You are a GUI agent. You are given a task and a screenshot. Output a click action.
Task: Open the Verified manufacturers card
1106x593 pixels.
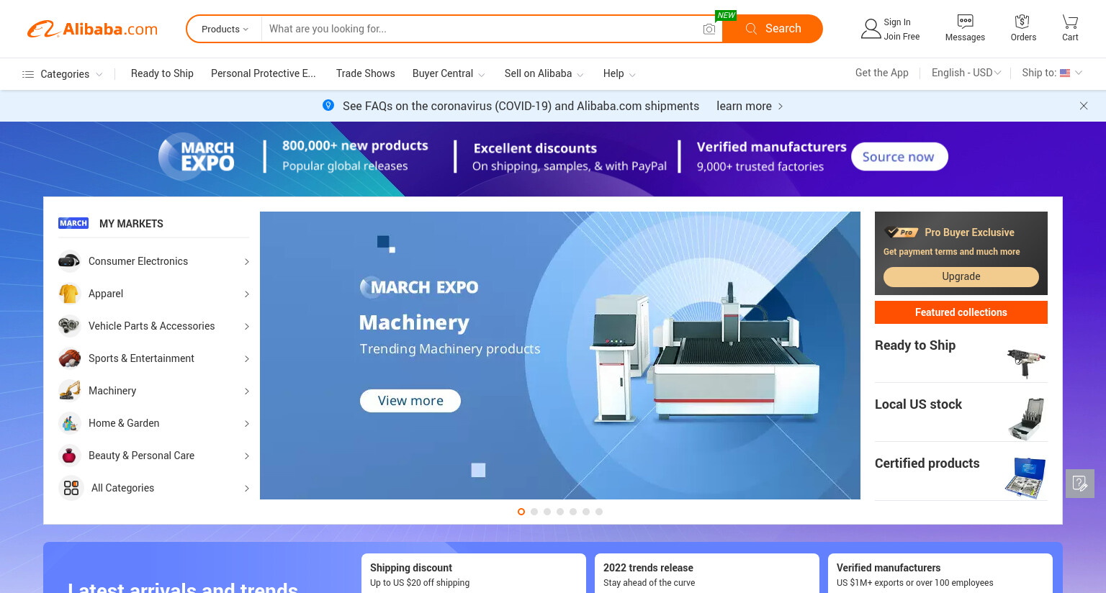pyautogui.click(x=940, y=574)
